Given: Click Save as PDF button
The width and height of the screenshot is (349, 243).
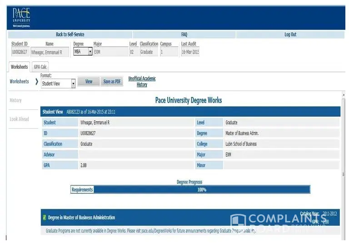Looking at the screenshot, I should 112,82.
